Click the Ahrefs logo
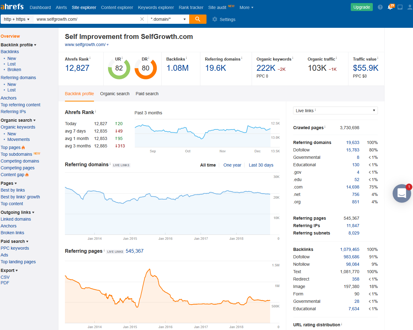Image resolution: width=413 pixels, height=330 pixels. click(12, 6)
